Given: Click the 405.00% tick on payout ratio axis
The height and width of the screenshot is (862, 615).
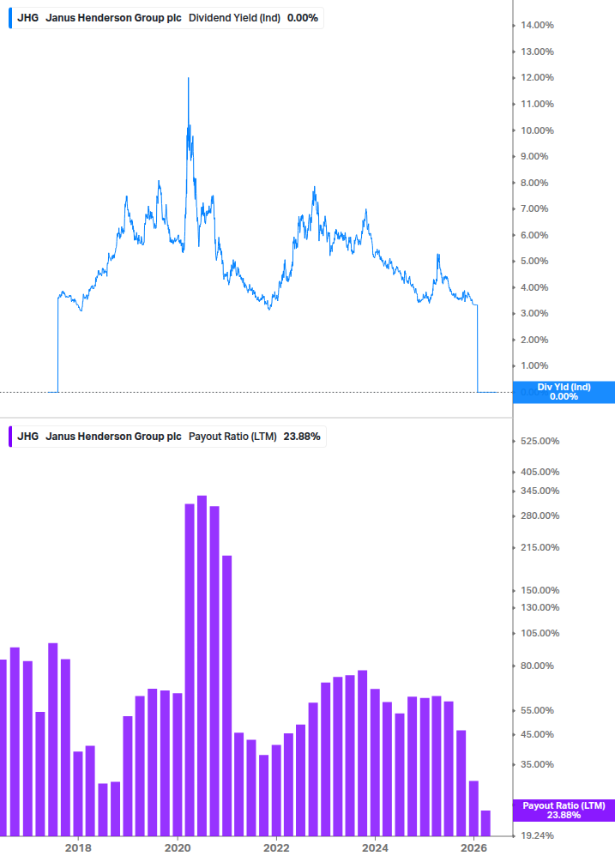Looking at the screenshot, I should click(x=540, y=472).
